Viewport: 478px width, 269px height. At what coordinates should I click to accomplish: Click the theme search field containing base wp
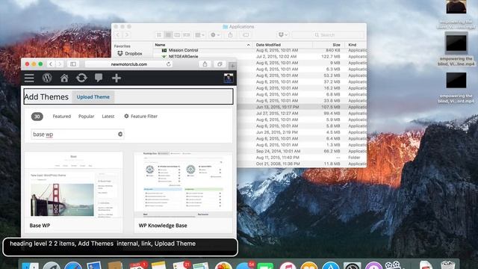[x=78, y=134]
